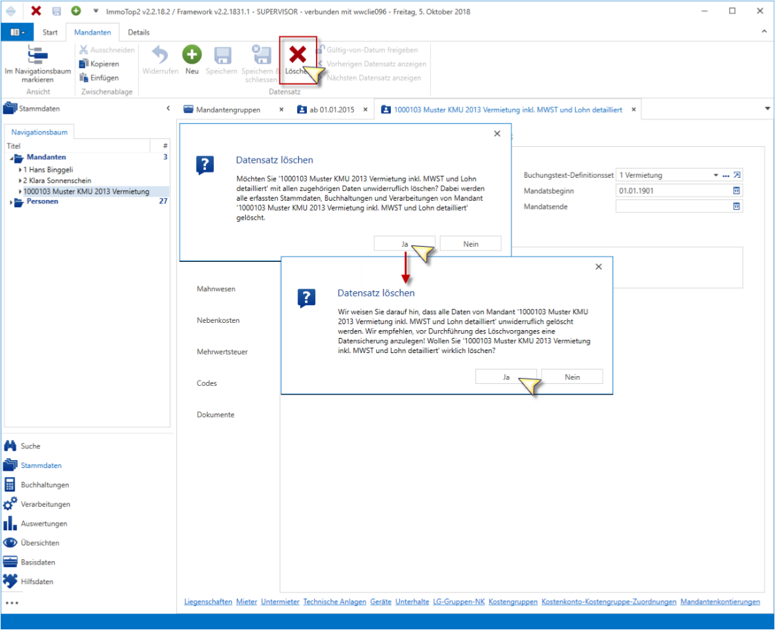Select Kopieren in the Zwischenablage group
775x630 pixels.
[100, 64]
